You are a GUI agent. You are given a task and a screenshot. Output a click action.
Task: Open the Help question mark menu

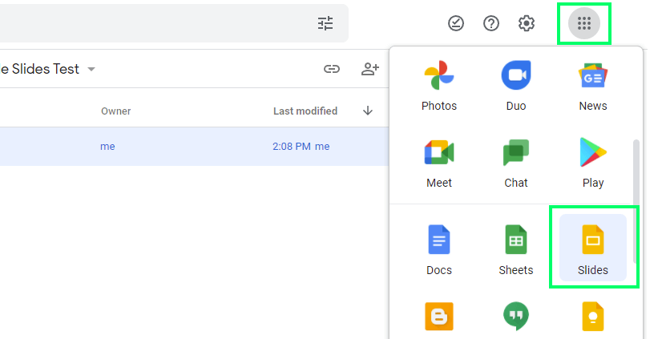[491, 23]
